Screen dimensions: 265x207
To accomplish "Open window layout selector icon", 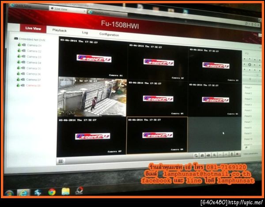I will 61,161.
